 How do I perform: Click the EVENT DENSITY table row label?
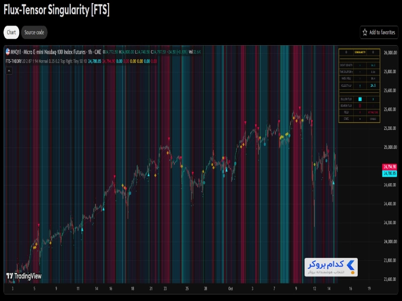coord(346,65)
